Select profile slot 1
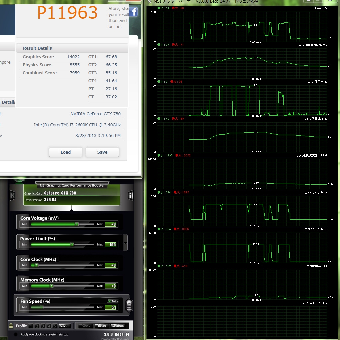Image resolution: width=340 pixels, height=340 pixels. coord(31,326)
